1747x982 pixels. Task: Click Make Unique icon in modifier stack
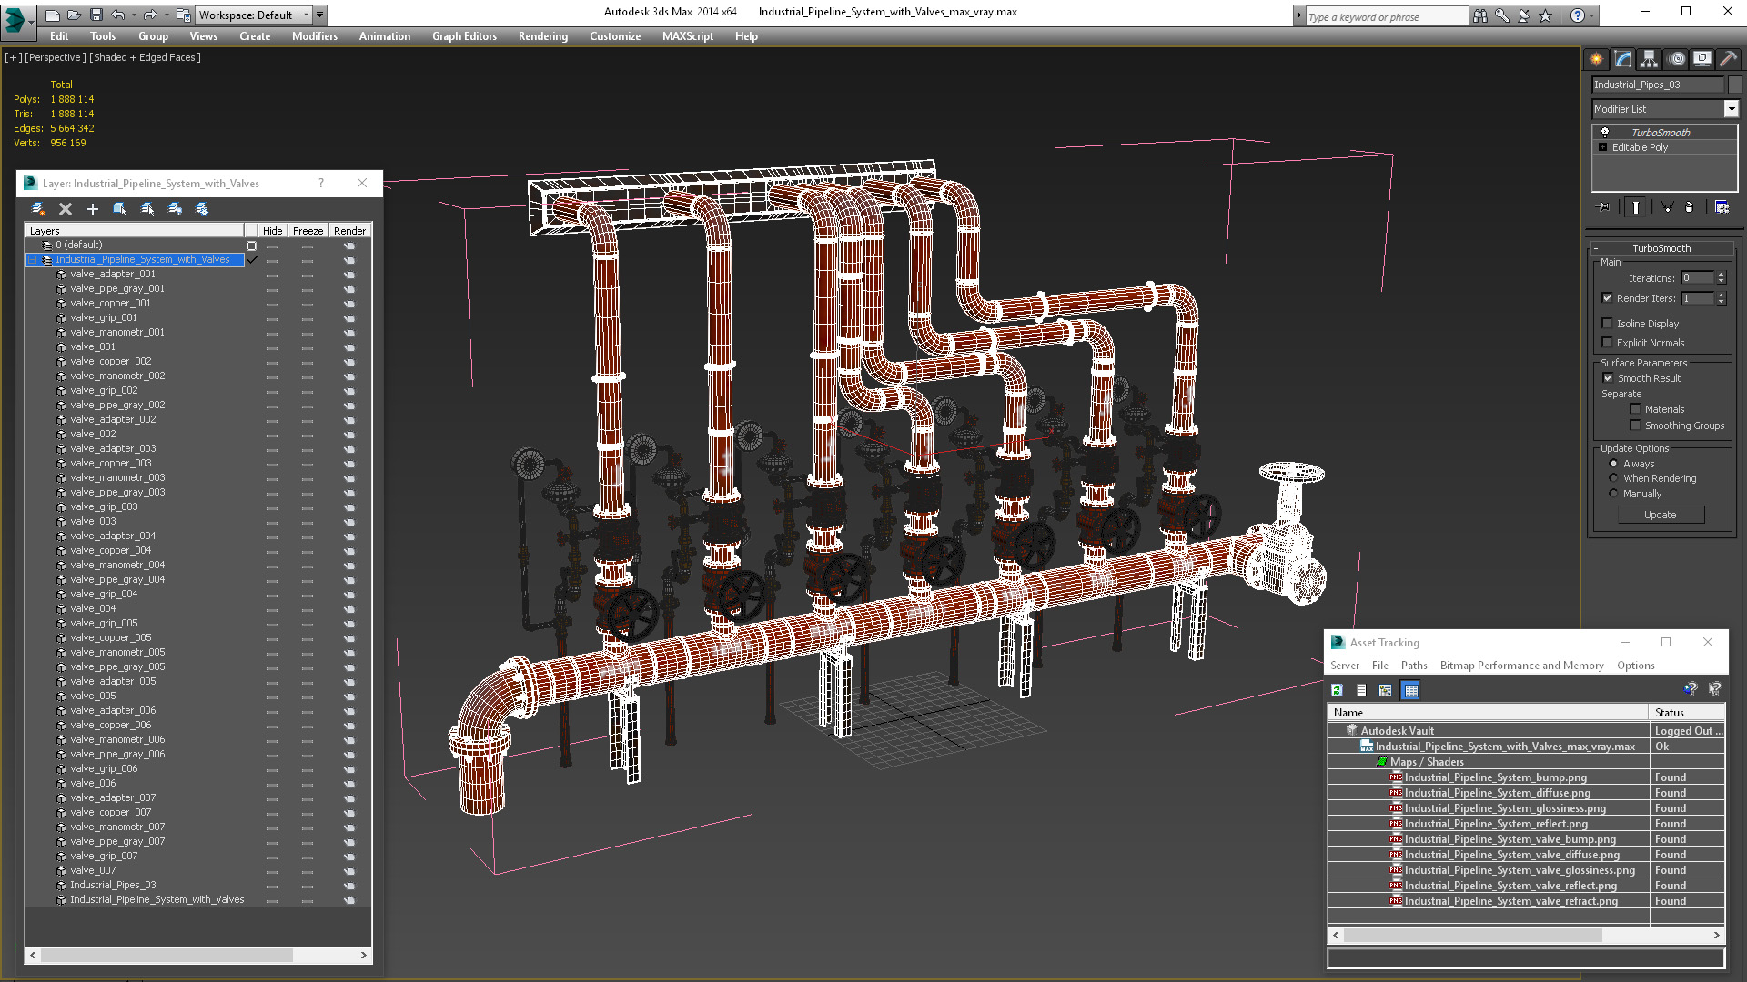point(1667,207)
